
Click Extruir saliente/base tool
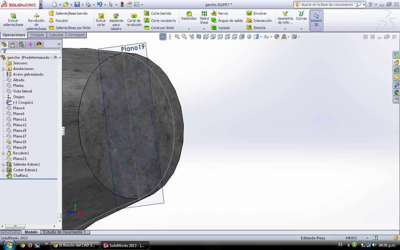pyautogui.click(x=13, y=20)
